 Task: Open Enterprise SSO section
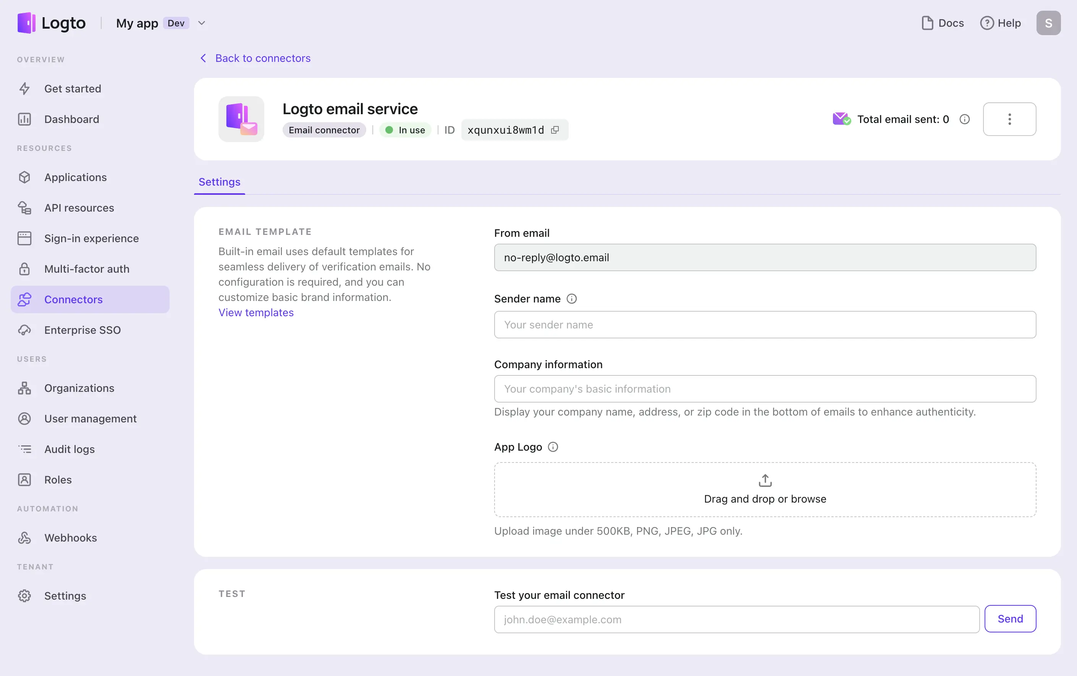click(90, 330)
